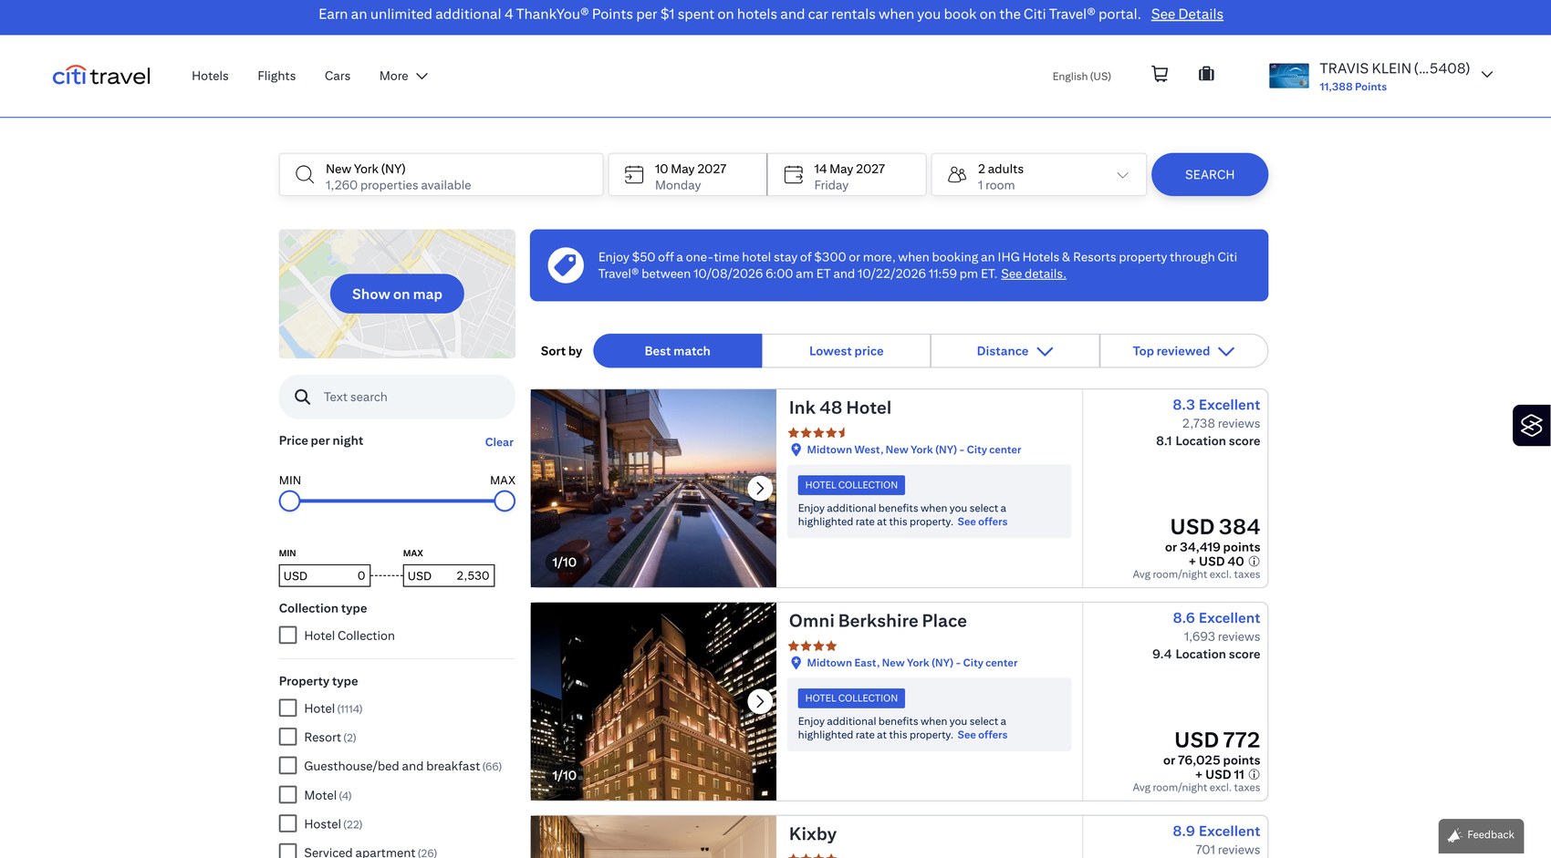Open the English (US) language selector
The width and height of the screenshot is (1551, 858).
tap(1081, 77)
